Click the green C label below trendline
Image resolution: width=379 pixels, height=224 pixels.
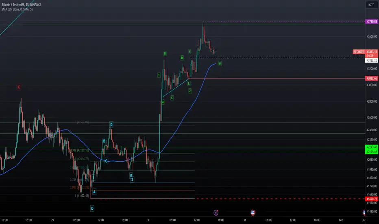click(x=172, y=98)
